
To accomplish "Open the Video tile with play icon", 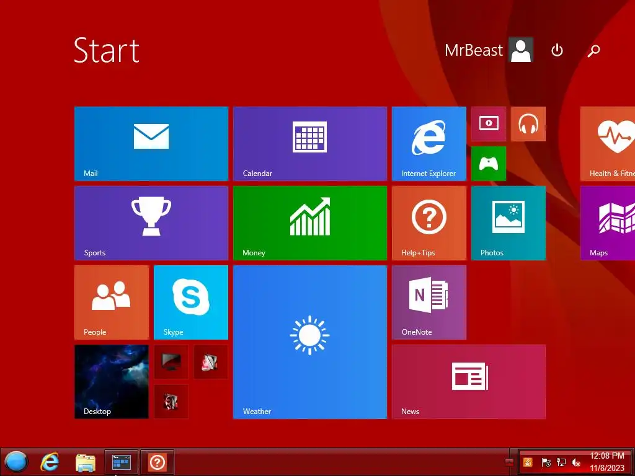I will pos(489,124).
